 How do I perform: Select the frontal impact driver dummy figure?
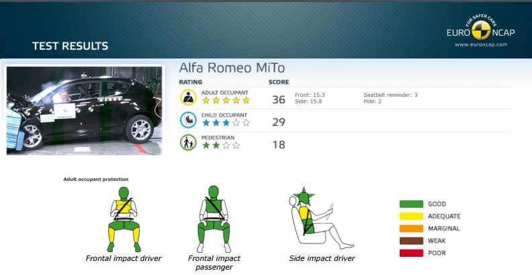coord(124,219)
